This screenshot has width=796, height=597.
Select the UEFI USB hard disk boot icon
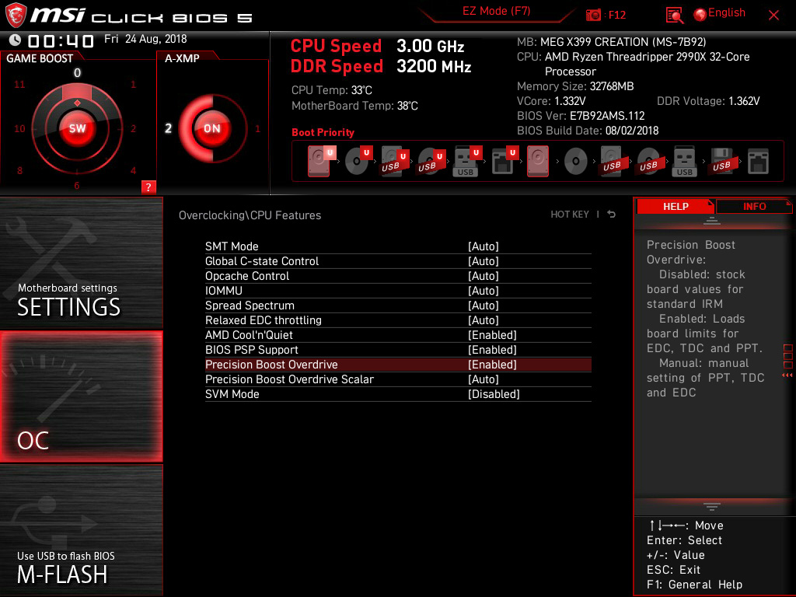pos(394,161)
